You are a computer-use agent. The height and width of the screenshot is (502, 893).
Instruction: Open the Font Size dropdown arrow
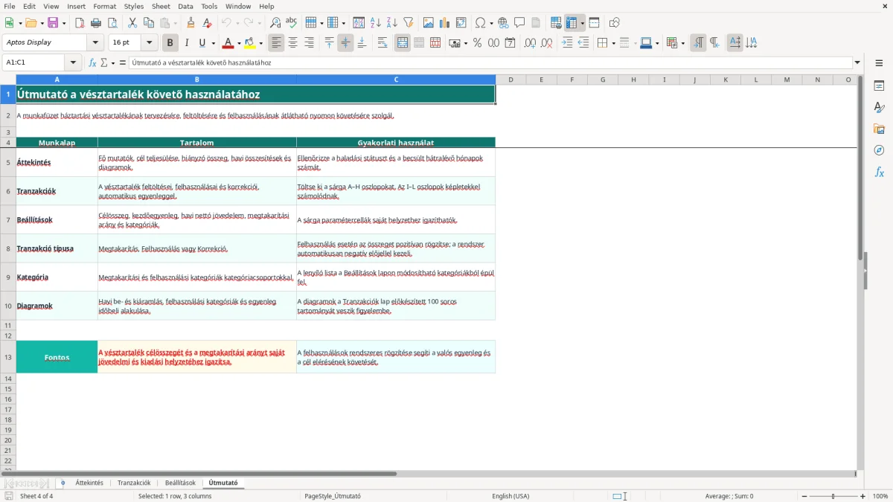(150, 43)
